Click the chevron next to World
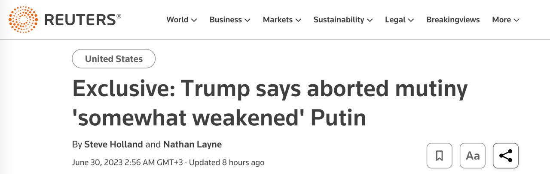This screenshot has height=174, width=550. tap(194, 20)
